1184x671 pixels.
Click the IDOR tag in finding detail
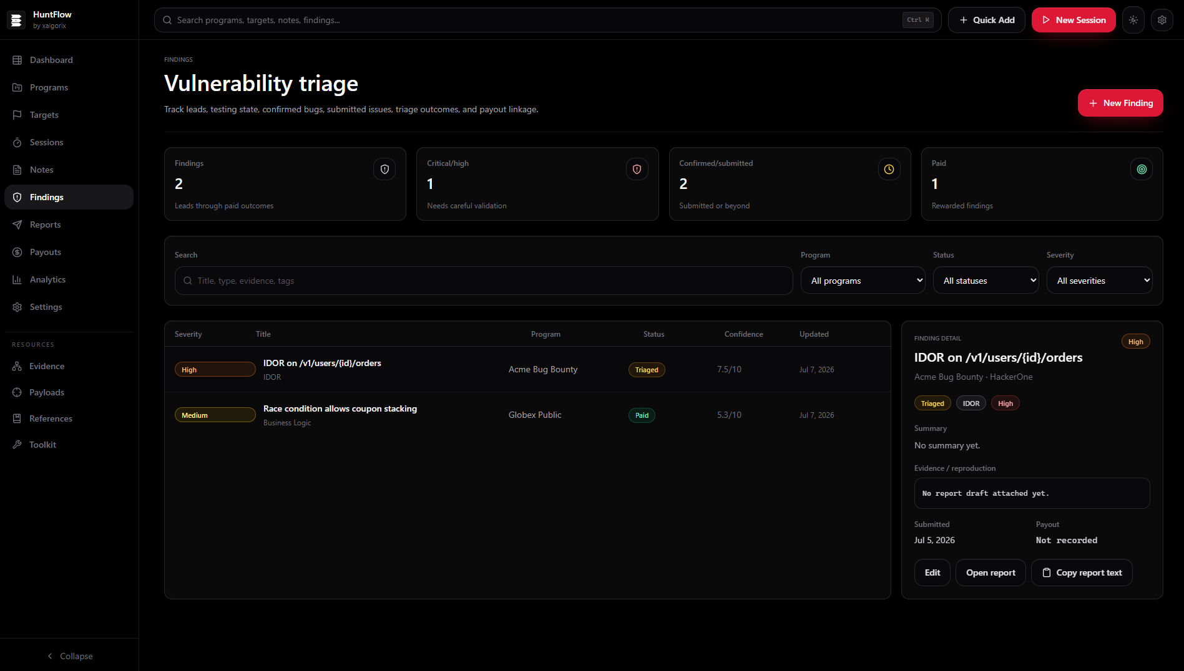tap(971, 403)
